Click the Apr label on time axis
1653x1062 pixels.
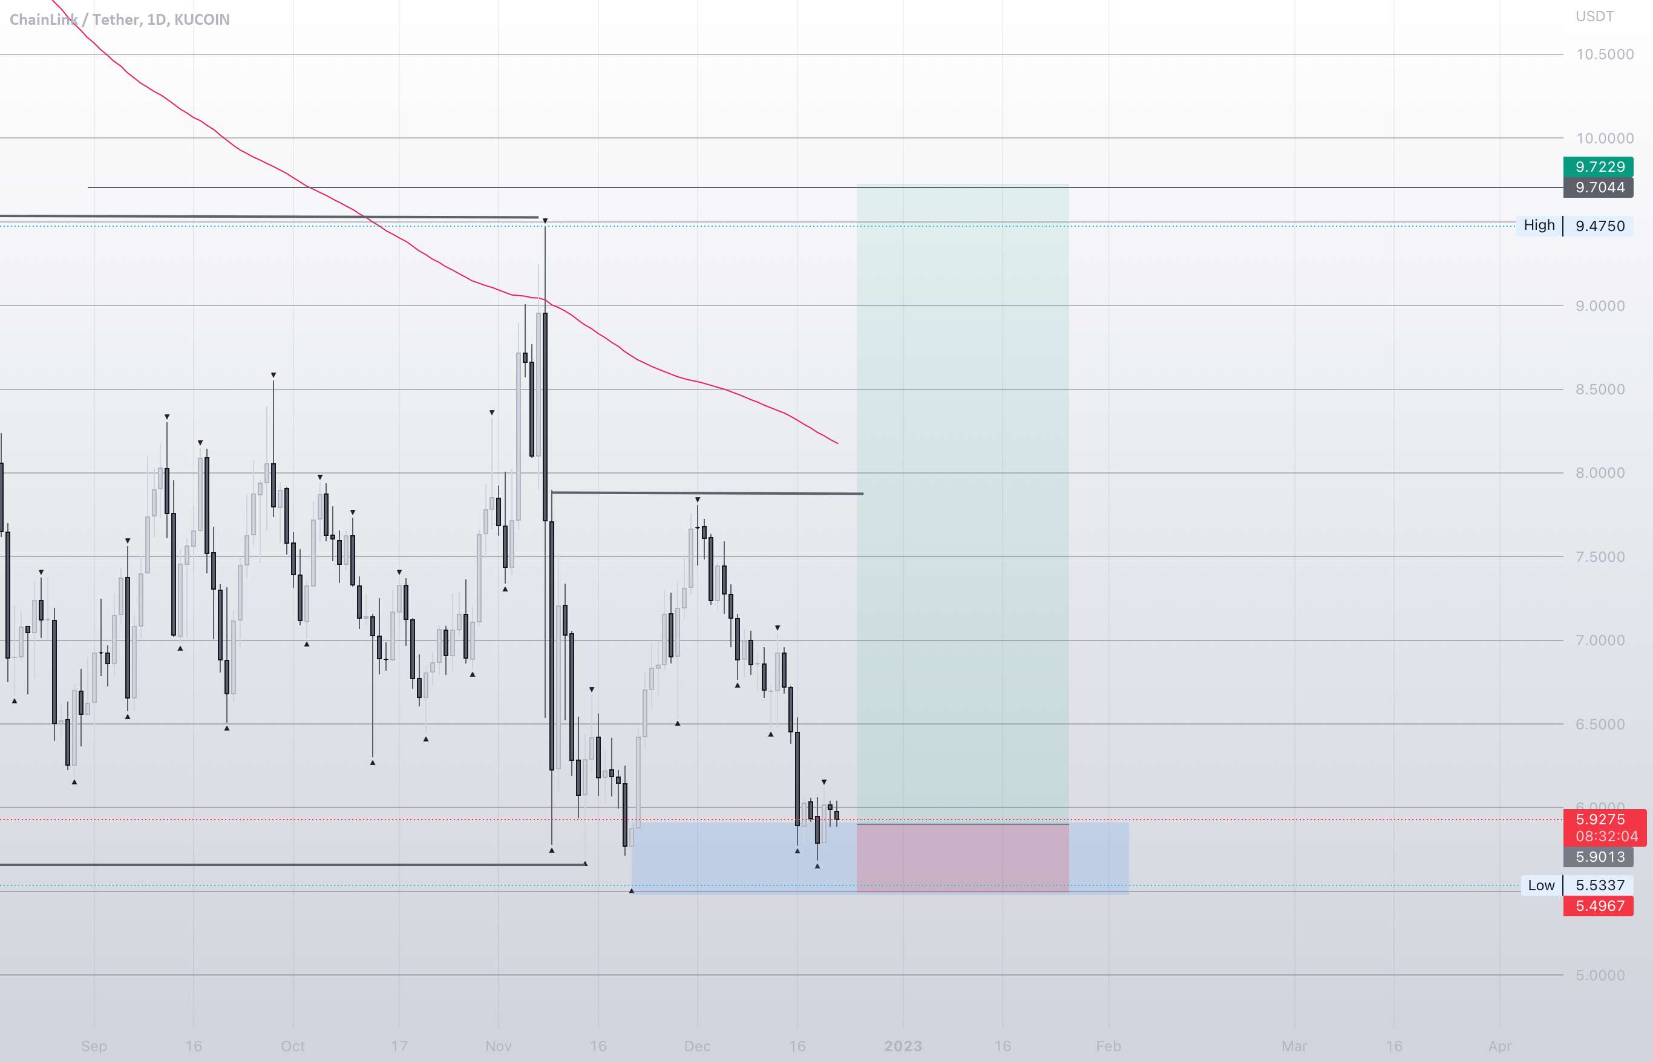click(1500, 1046)
